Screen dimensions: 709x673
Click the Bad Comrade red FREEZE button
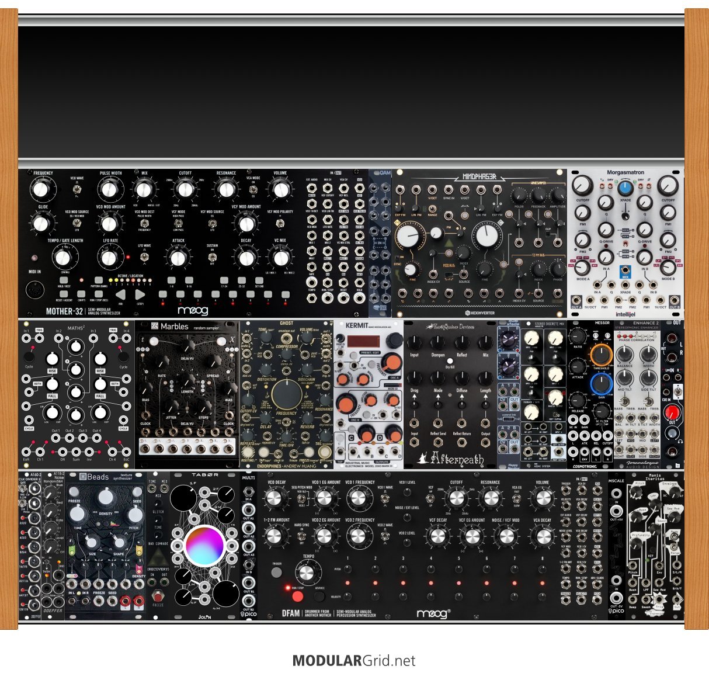pyautogui.click(x=157, y=596)
